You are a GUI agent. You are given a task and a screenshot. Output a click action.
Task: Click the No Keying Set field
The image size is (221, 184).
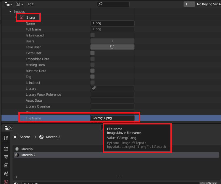point(209,4)
